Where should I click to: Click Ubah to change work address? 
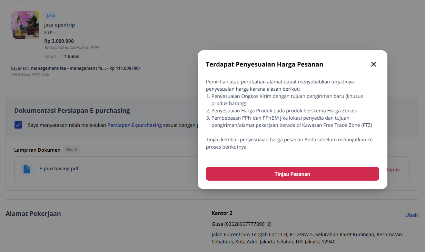click(412, 215)
